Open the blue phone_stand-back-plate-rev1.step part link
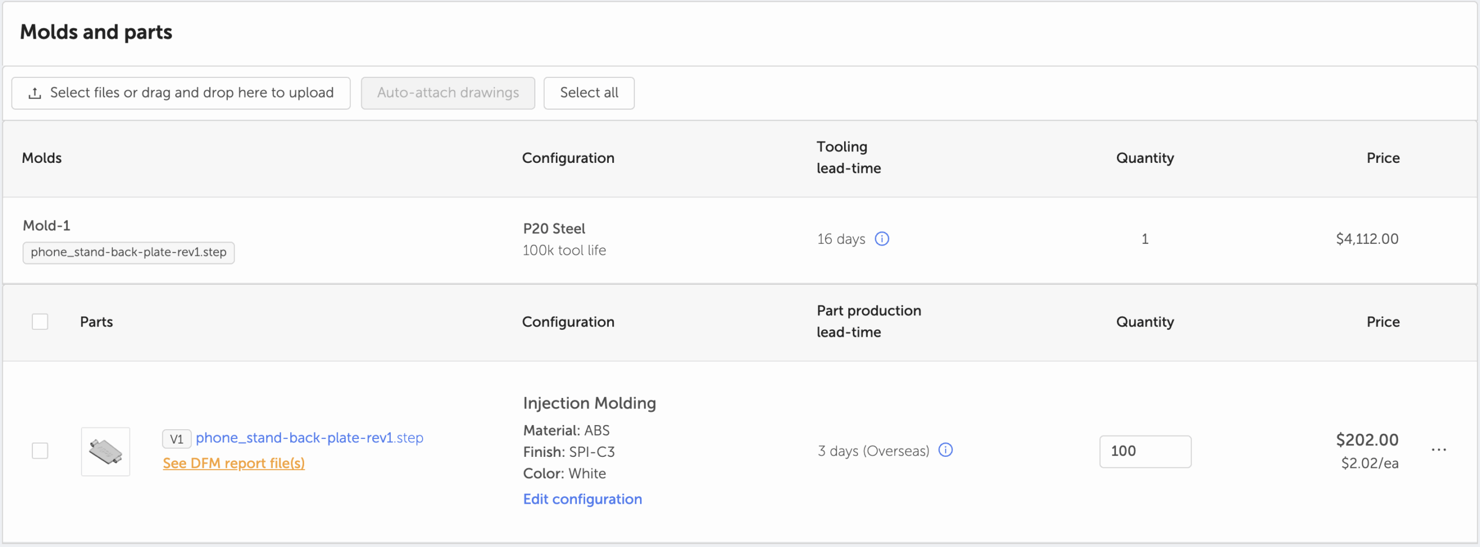The image size is (1480, 547). click(309, 438)
